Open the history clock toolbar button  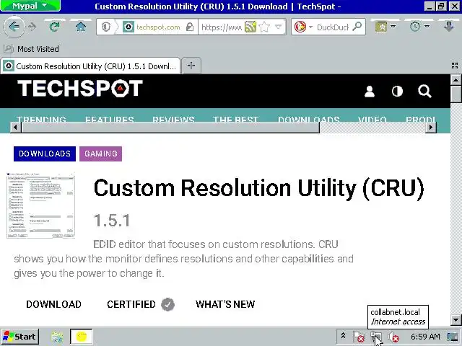click(415, 27)
